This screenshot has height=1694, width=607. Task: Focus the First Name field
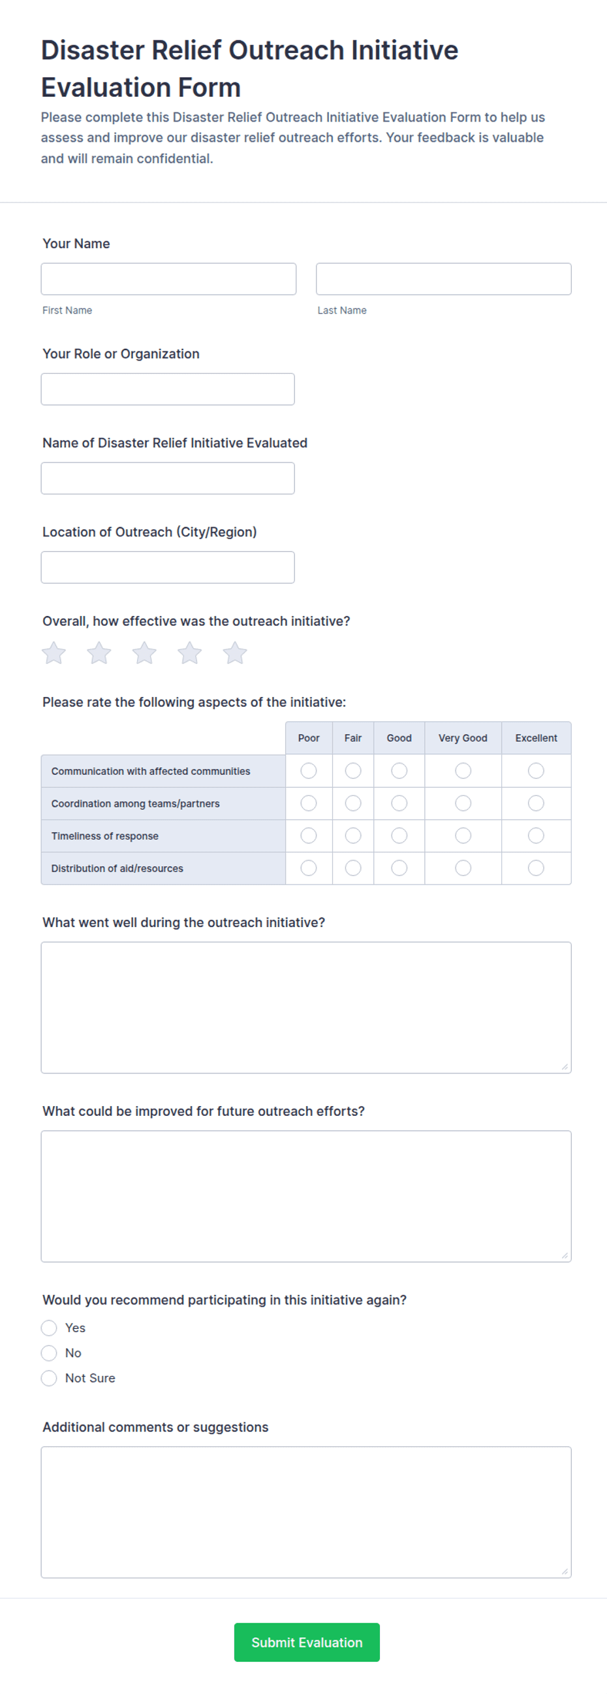point(169,279)
